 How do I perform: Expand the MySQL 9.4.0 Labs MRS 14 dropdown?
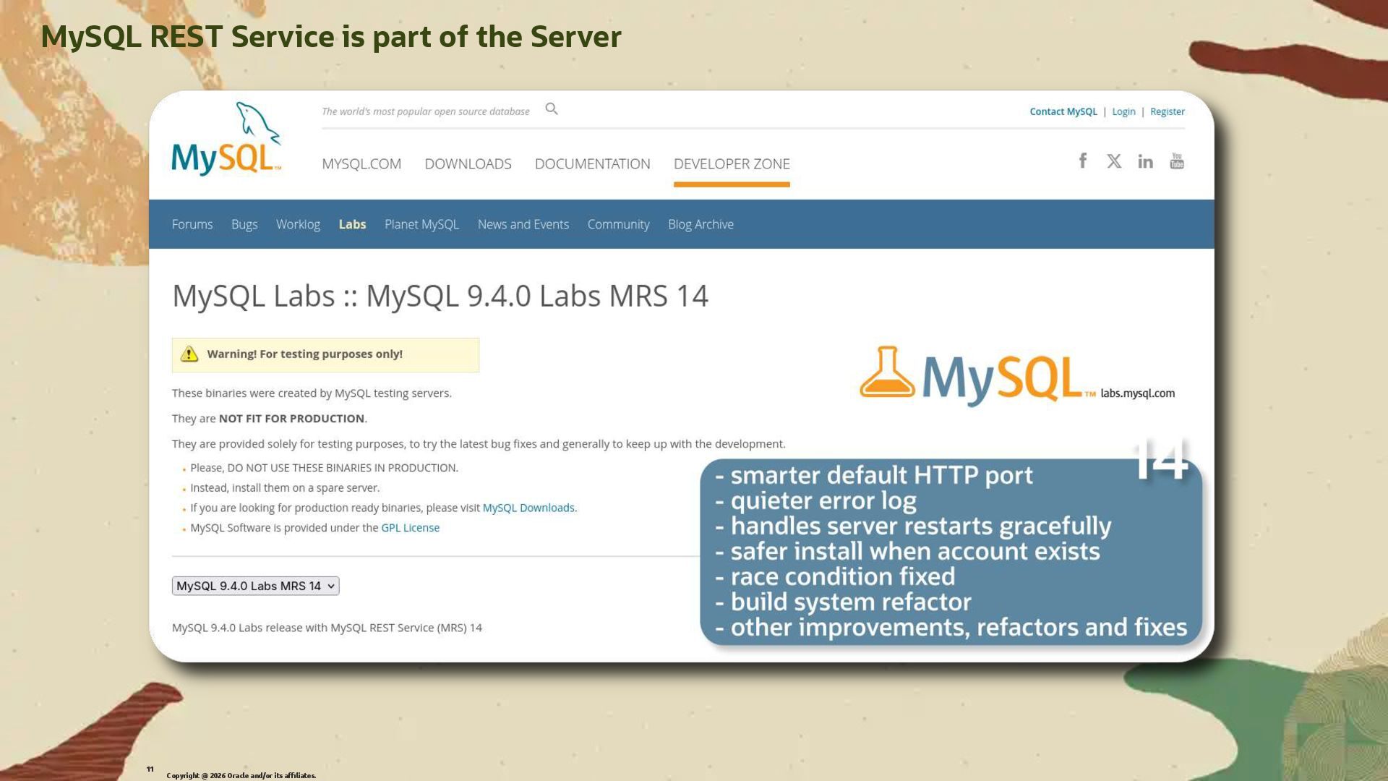pos(255,586)
